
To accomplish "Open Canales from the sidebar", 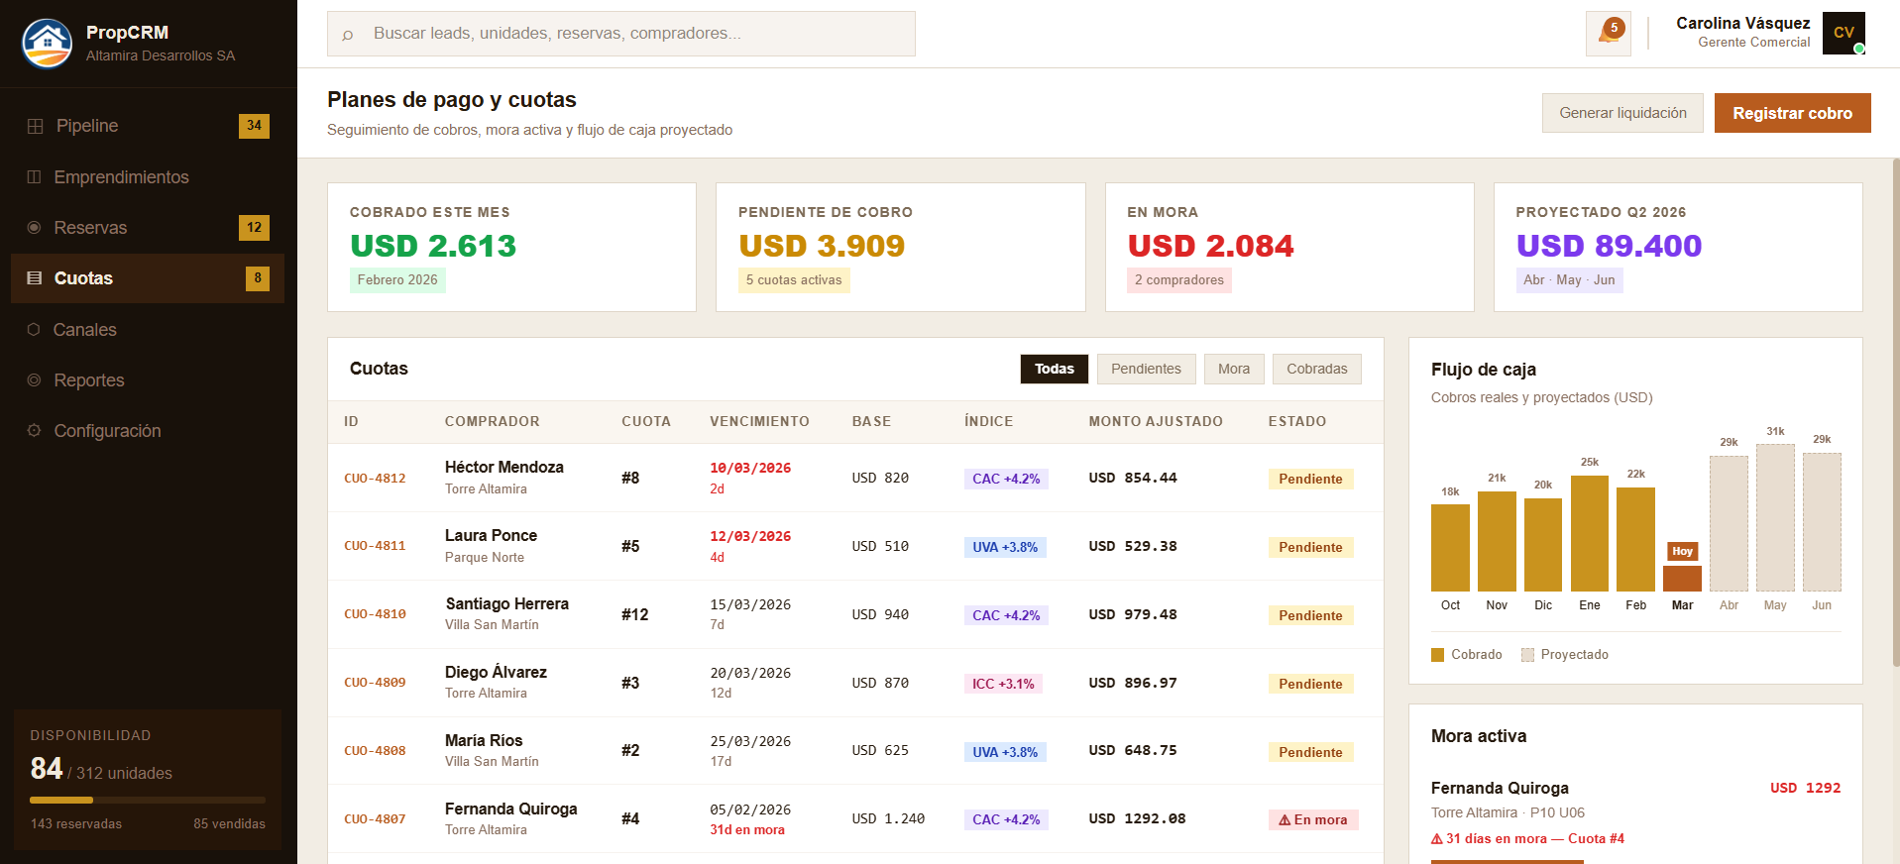I will point(148,329).
